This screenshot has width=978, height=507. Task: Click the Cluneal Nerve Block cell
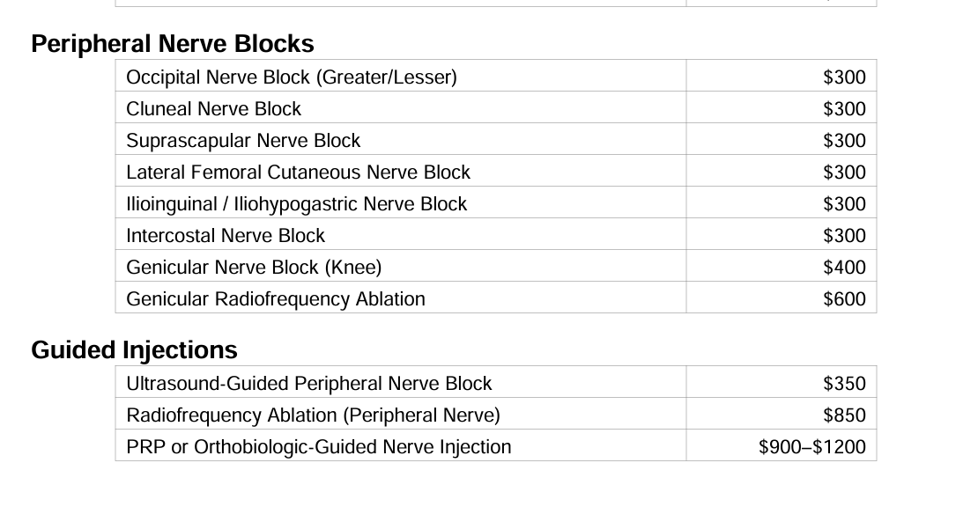(x=214, y=109)
